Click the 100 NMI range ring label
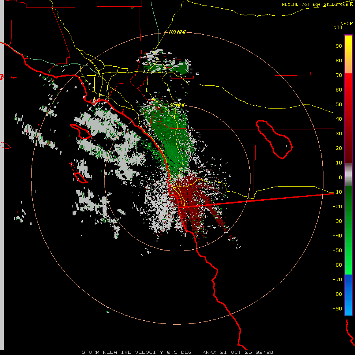The image size is (355, 355). pyautogui.click(x=177, y=32)
